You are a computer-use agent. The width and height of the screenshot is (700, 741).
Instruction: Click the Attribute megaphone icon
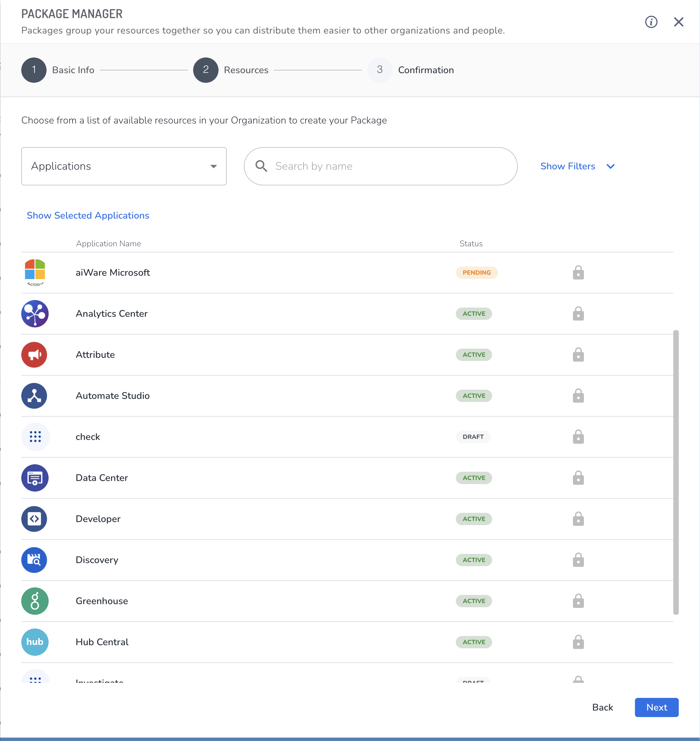click(34, 354)
